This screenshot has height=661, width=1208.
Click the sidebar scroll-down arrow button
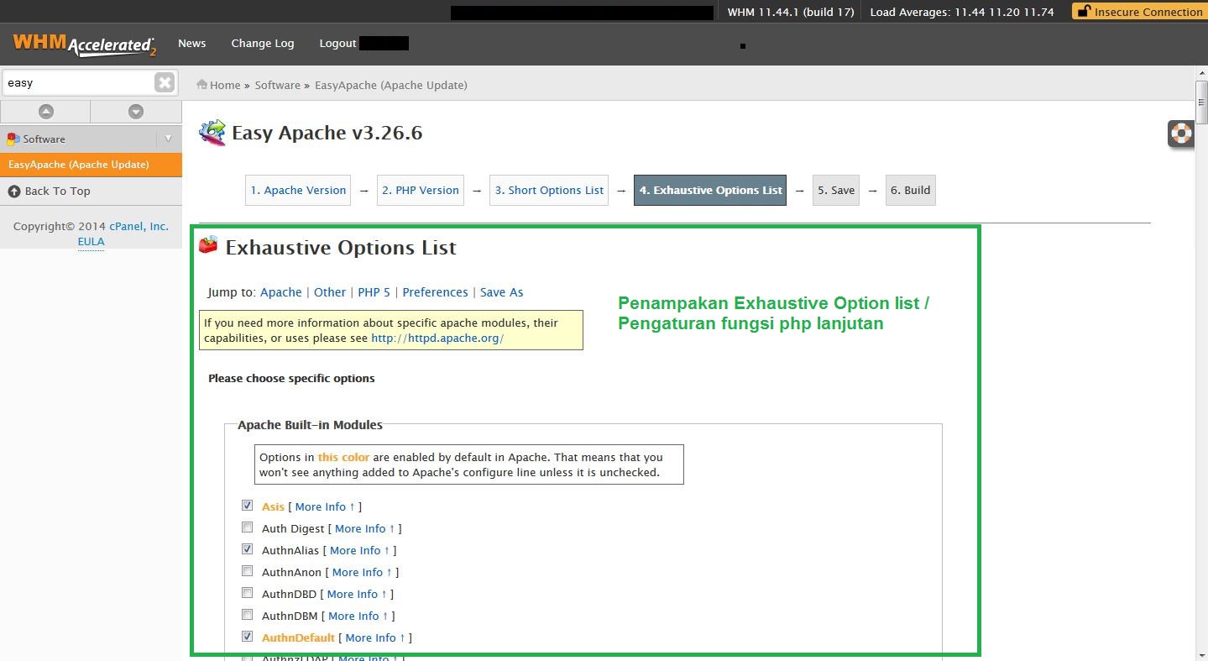[x=135, y=110]
